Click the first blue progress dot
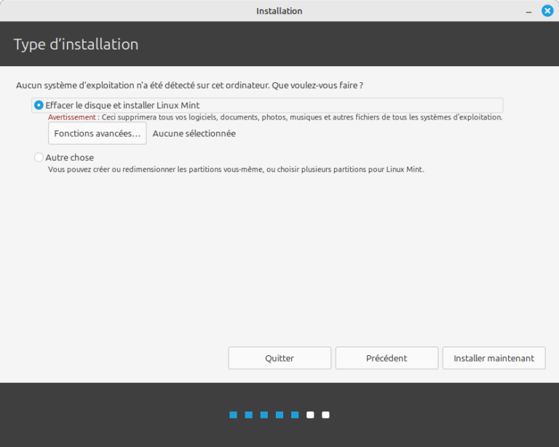 [234, 415]
